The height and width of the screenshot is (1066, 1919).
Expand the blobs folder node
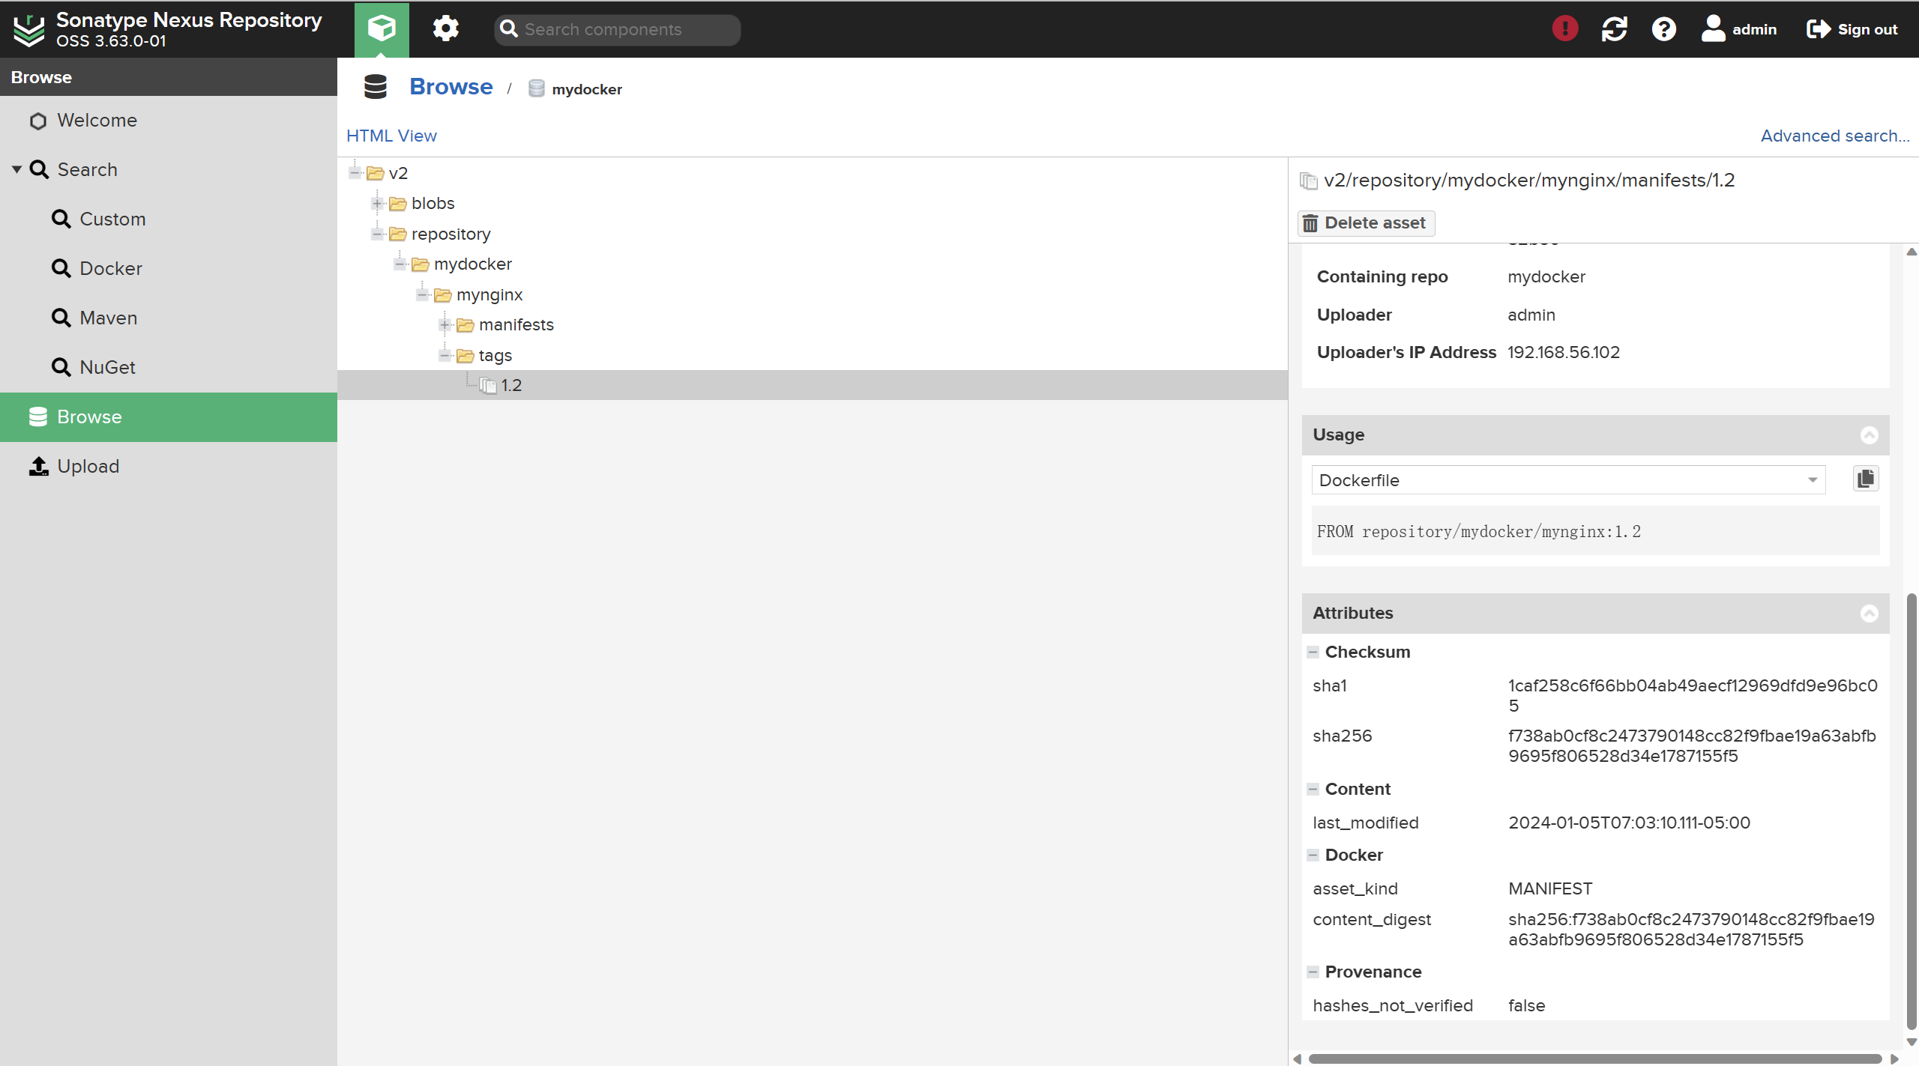click(378, 204)
